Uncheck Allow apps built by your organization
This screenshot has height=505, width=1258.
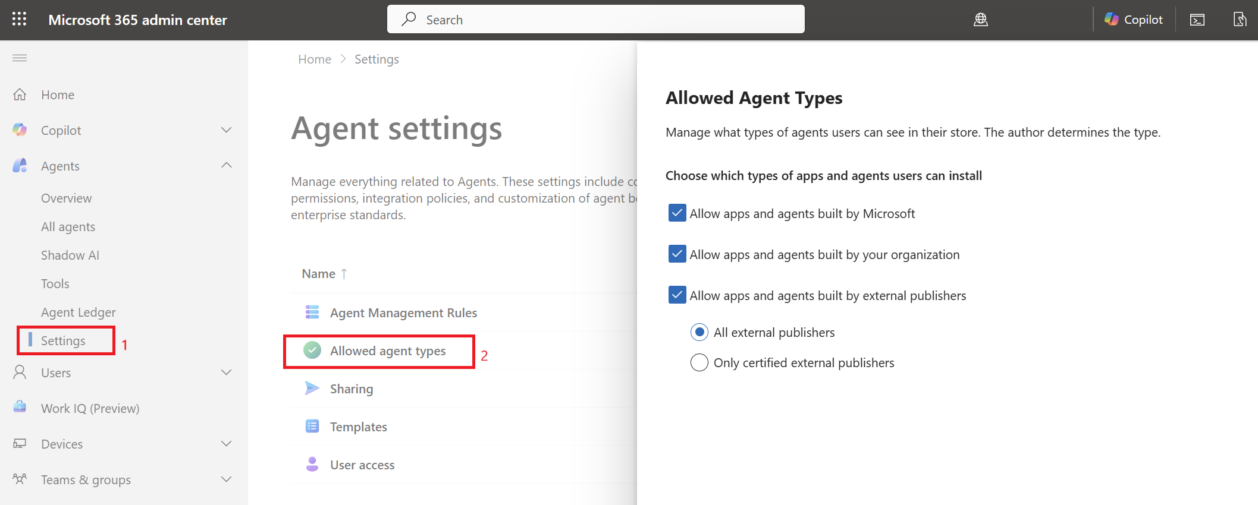tap(677, 254)
